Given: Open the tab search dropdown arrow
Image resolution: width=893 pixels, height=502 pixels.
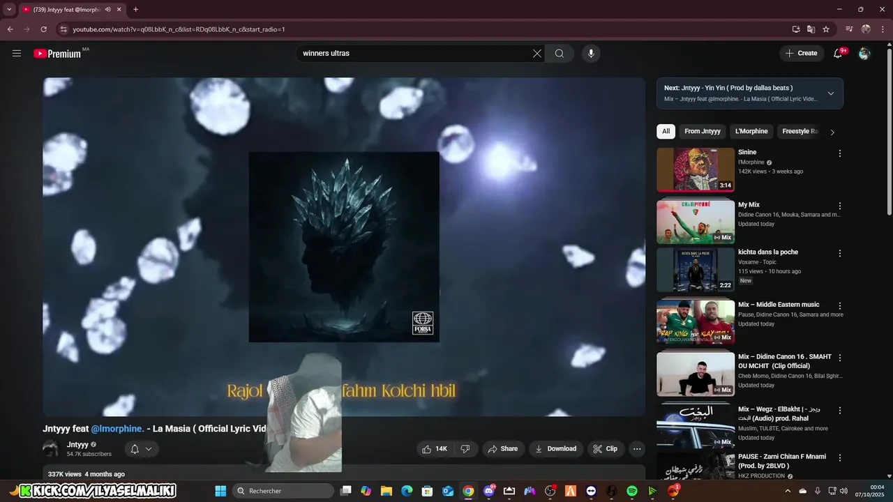Looking at the screenshot, I should [9, 10].
